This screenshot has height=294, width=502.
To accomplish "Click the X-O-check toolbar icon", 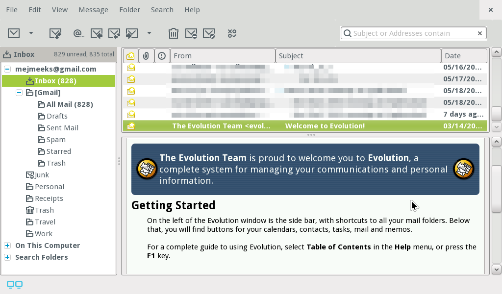I will tap(232, 33).
